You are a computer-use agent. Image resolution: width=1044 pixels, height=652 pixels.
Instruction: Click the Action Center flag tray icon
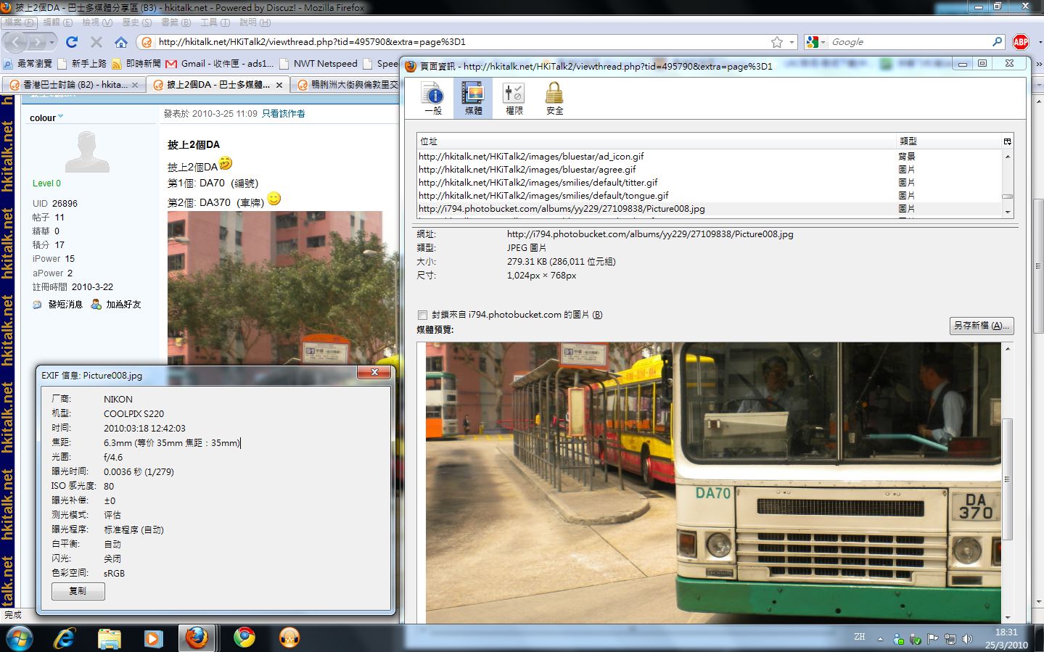pos(932,639)
